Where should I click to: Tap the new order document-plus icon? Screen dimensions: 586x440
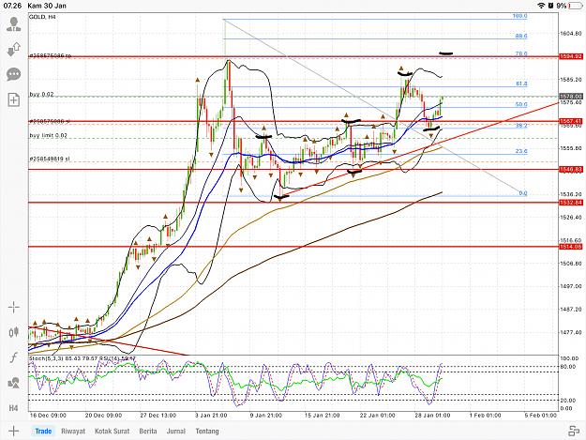tap(13, 99)
